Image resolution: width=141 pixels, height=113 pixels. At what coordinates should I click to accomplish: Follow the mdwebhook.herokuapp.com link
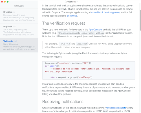105,12
